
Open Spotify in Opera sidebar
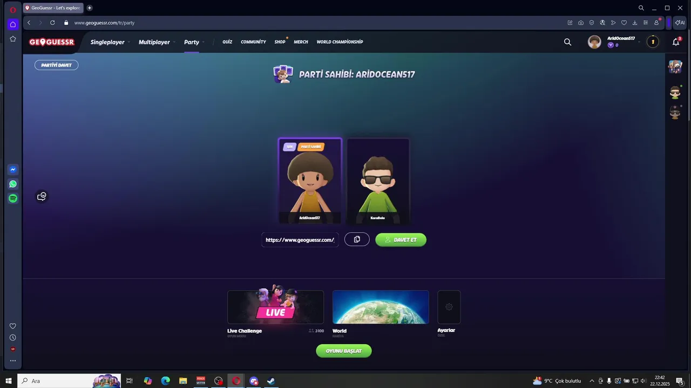pyautogui.click(x=13, y=198)
